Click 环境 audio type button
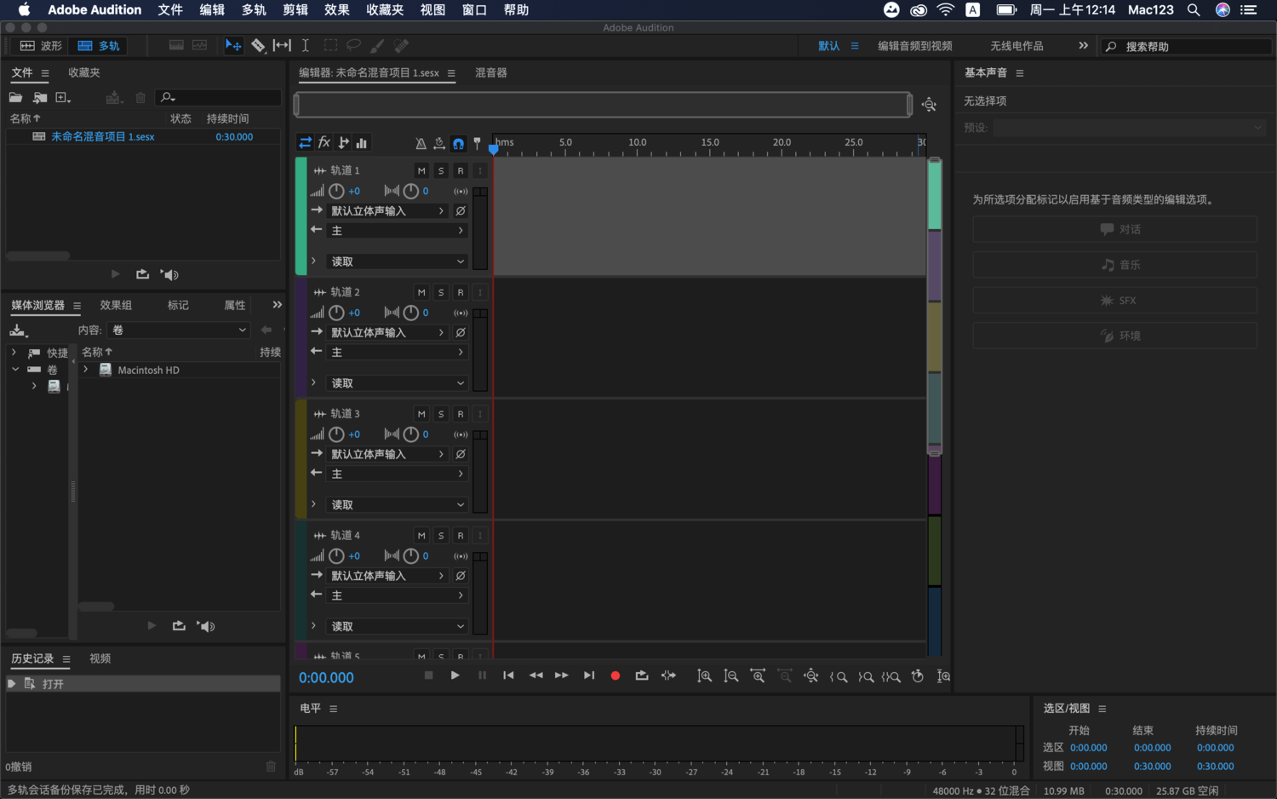 (1114, 336)
